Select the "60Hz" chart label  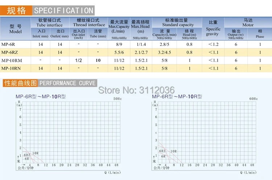click(254, 99)
